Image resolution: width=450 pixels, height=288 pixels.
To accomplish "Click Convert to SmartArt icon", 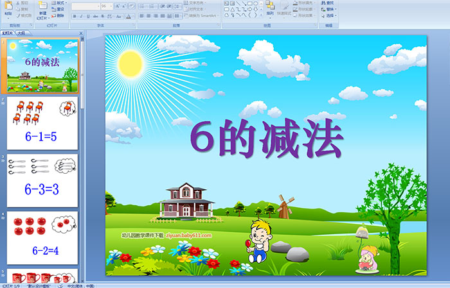I will coord(186,15).
